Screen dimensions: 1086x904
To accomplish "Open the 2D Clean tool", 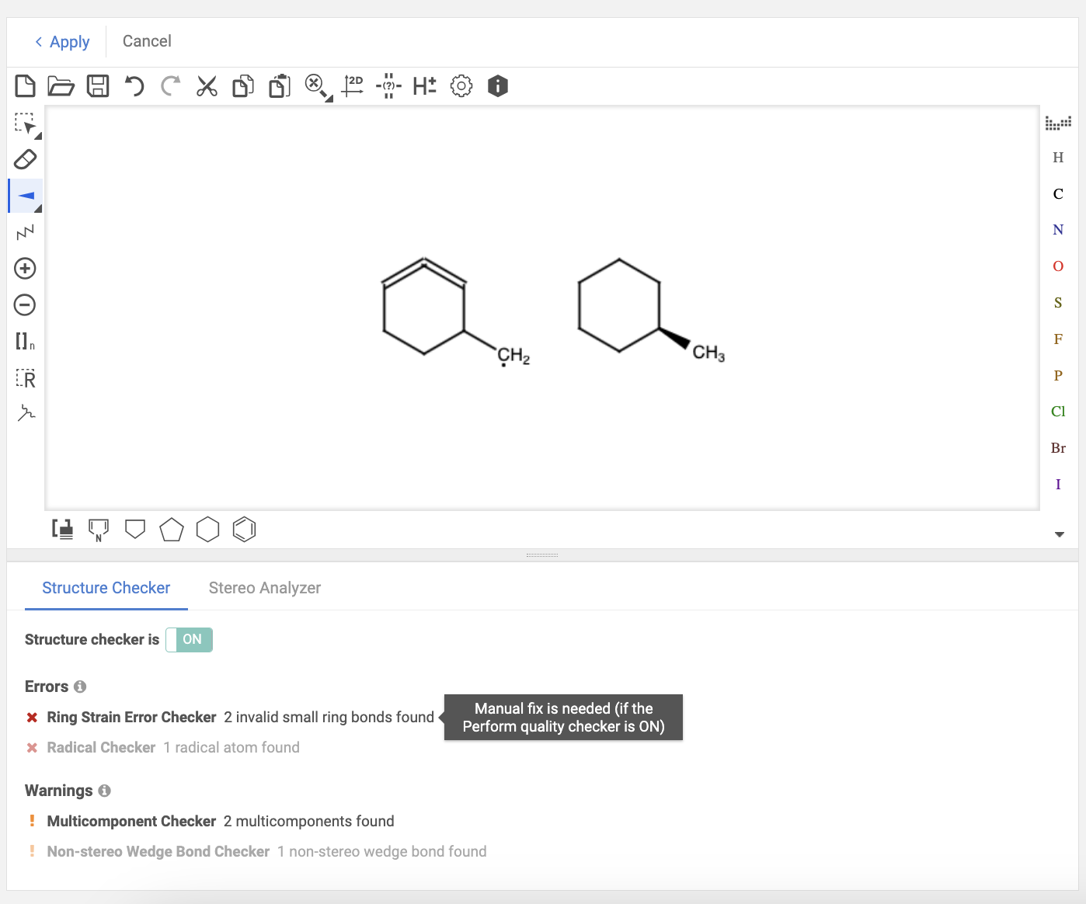I will pyautogui.click(x=352, y=85).
